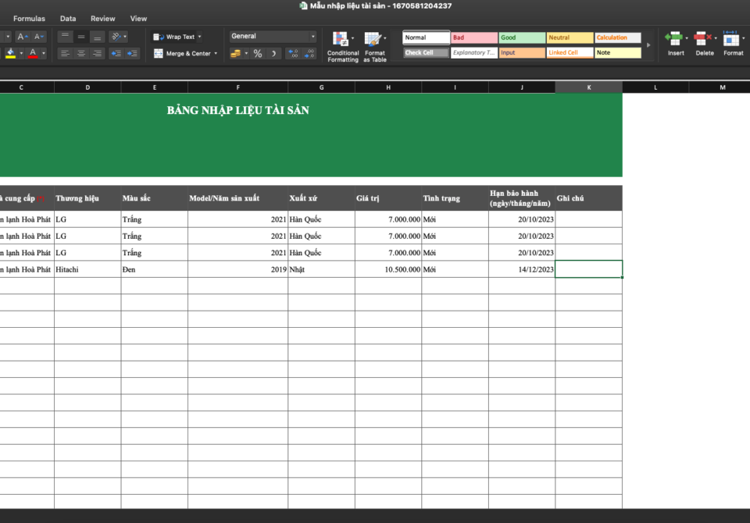Apply the Good cell style
This screenshot has height=523, width=750.
click(522, 37)
